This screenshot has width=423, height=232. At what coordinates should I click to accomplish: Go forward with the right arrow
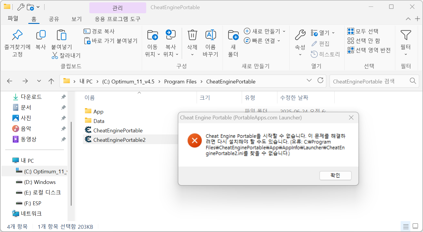click(25, 81)
